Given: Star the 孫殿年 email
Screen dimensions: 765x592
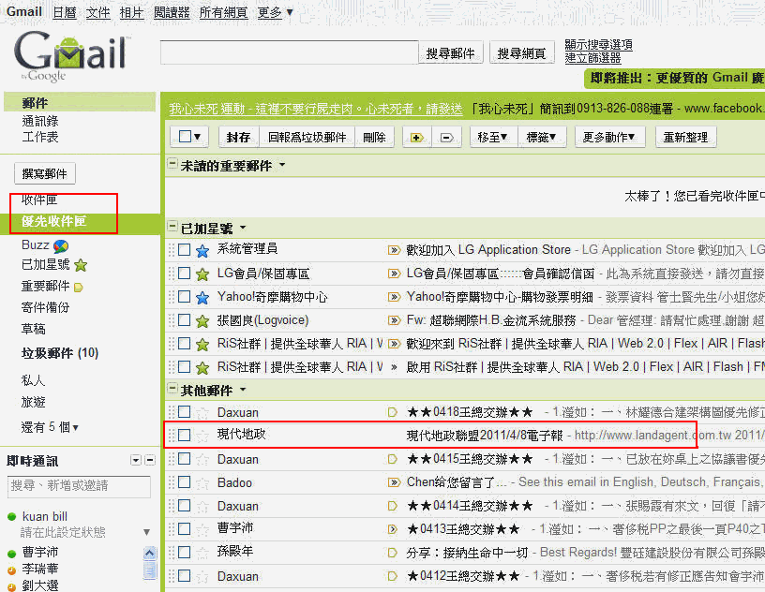Looking at the screenshot, I should 202,553.
